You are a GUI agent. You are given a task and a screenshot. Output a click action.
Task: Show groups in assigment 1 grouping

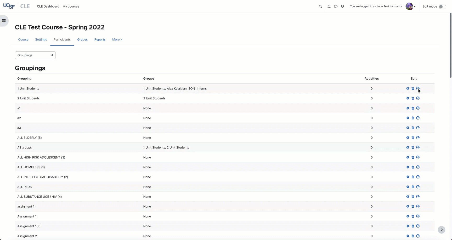pyautogui.click(x=418, y=206)
